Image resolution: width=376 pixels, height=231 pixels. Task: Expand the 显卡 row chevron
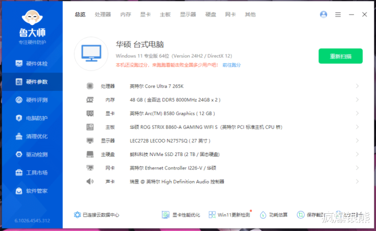(x=357, y=113)
